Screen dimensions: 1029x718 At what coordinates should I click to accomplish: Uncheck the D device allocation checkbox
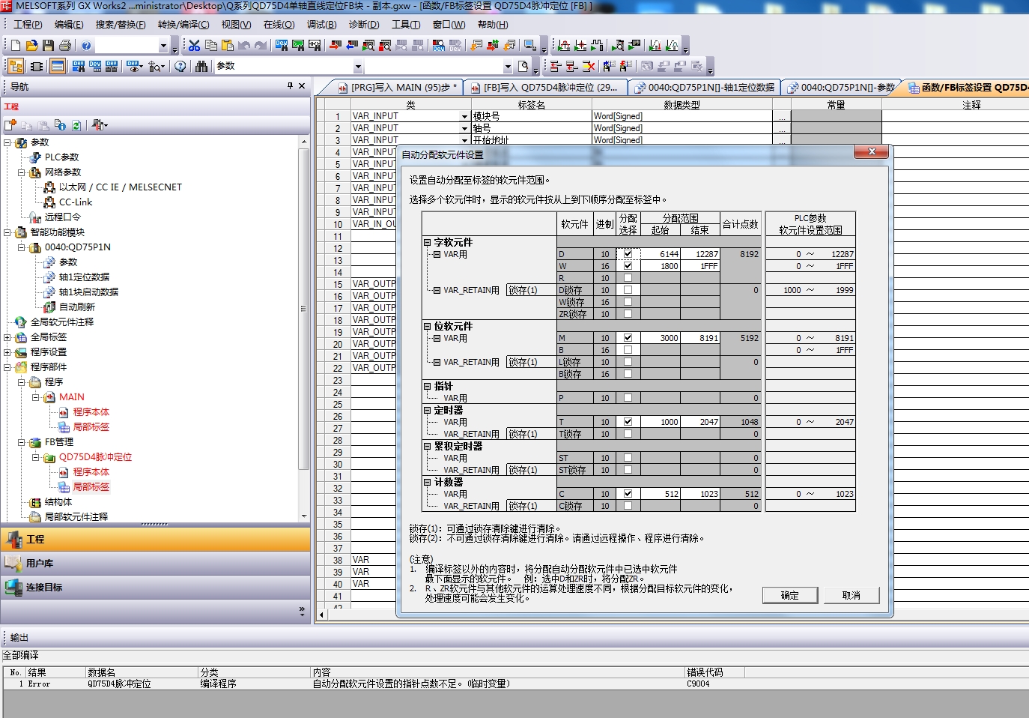tap(628, 254)
